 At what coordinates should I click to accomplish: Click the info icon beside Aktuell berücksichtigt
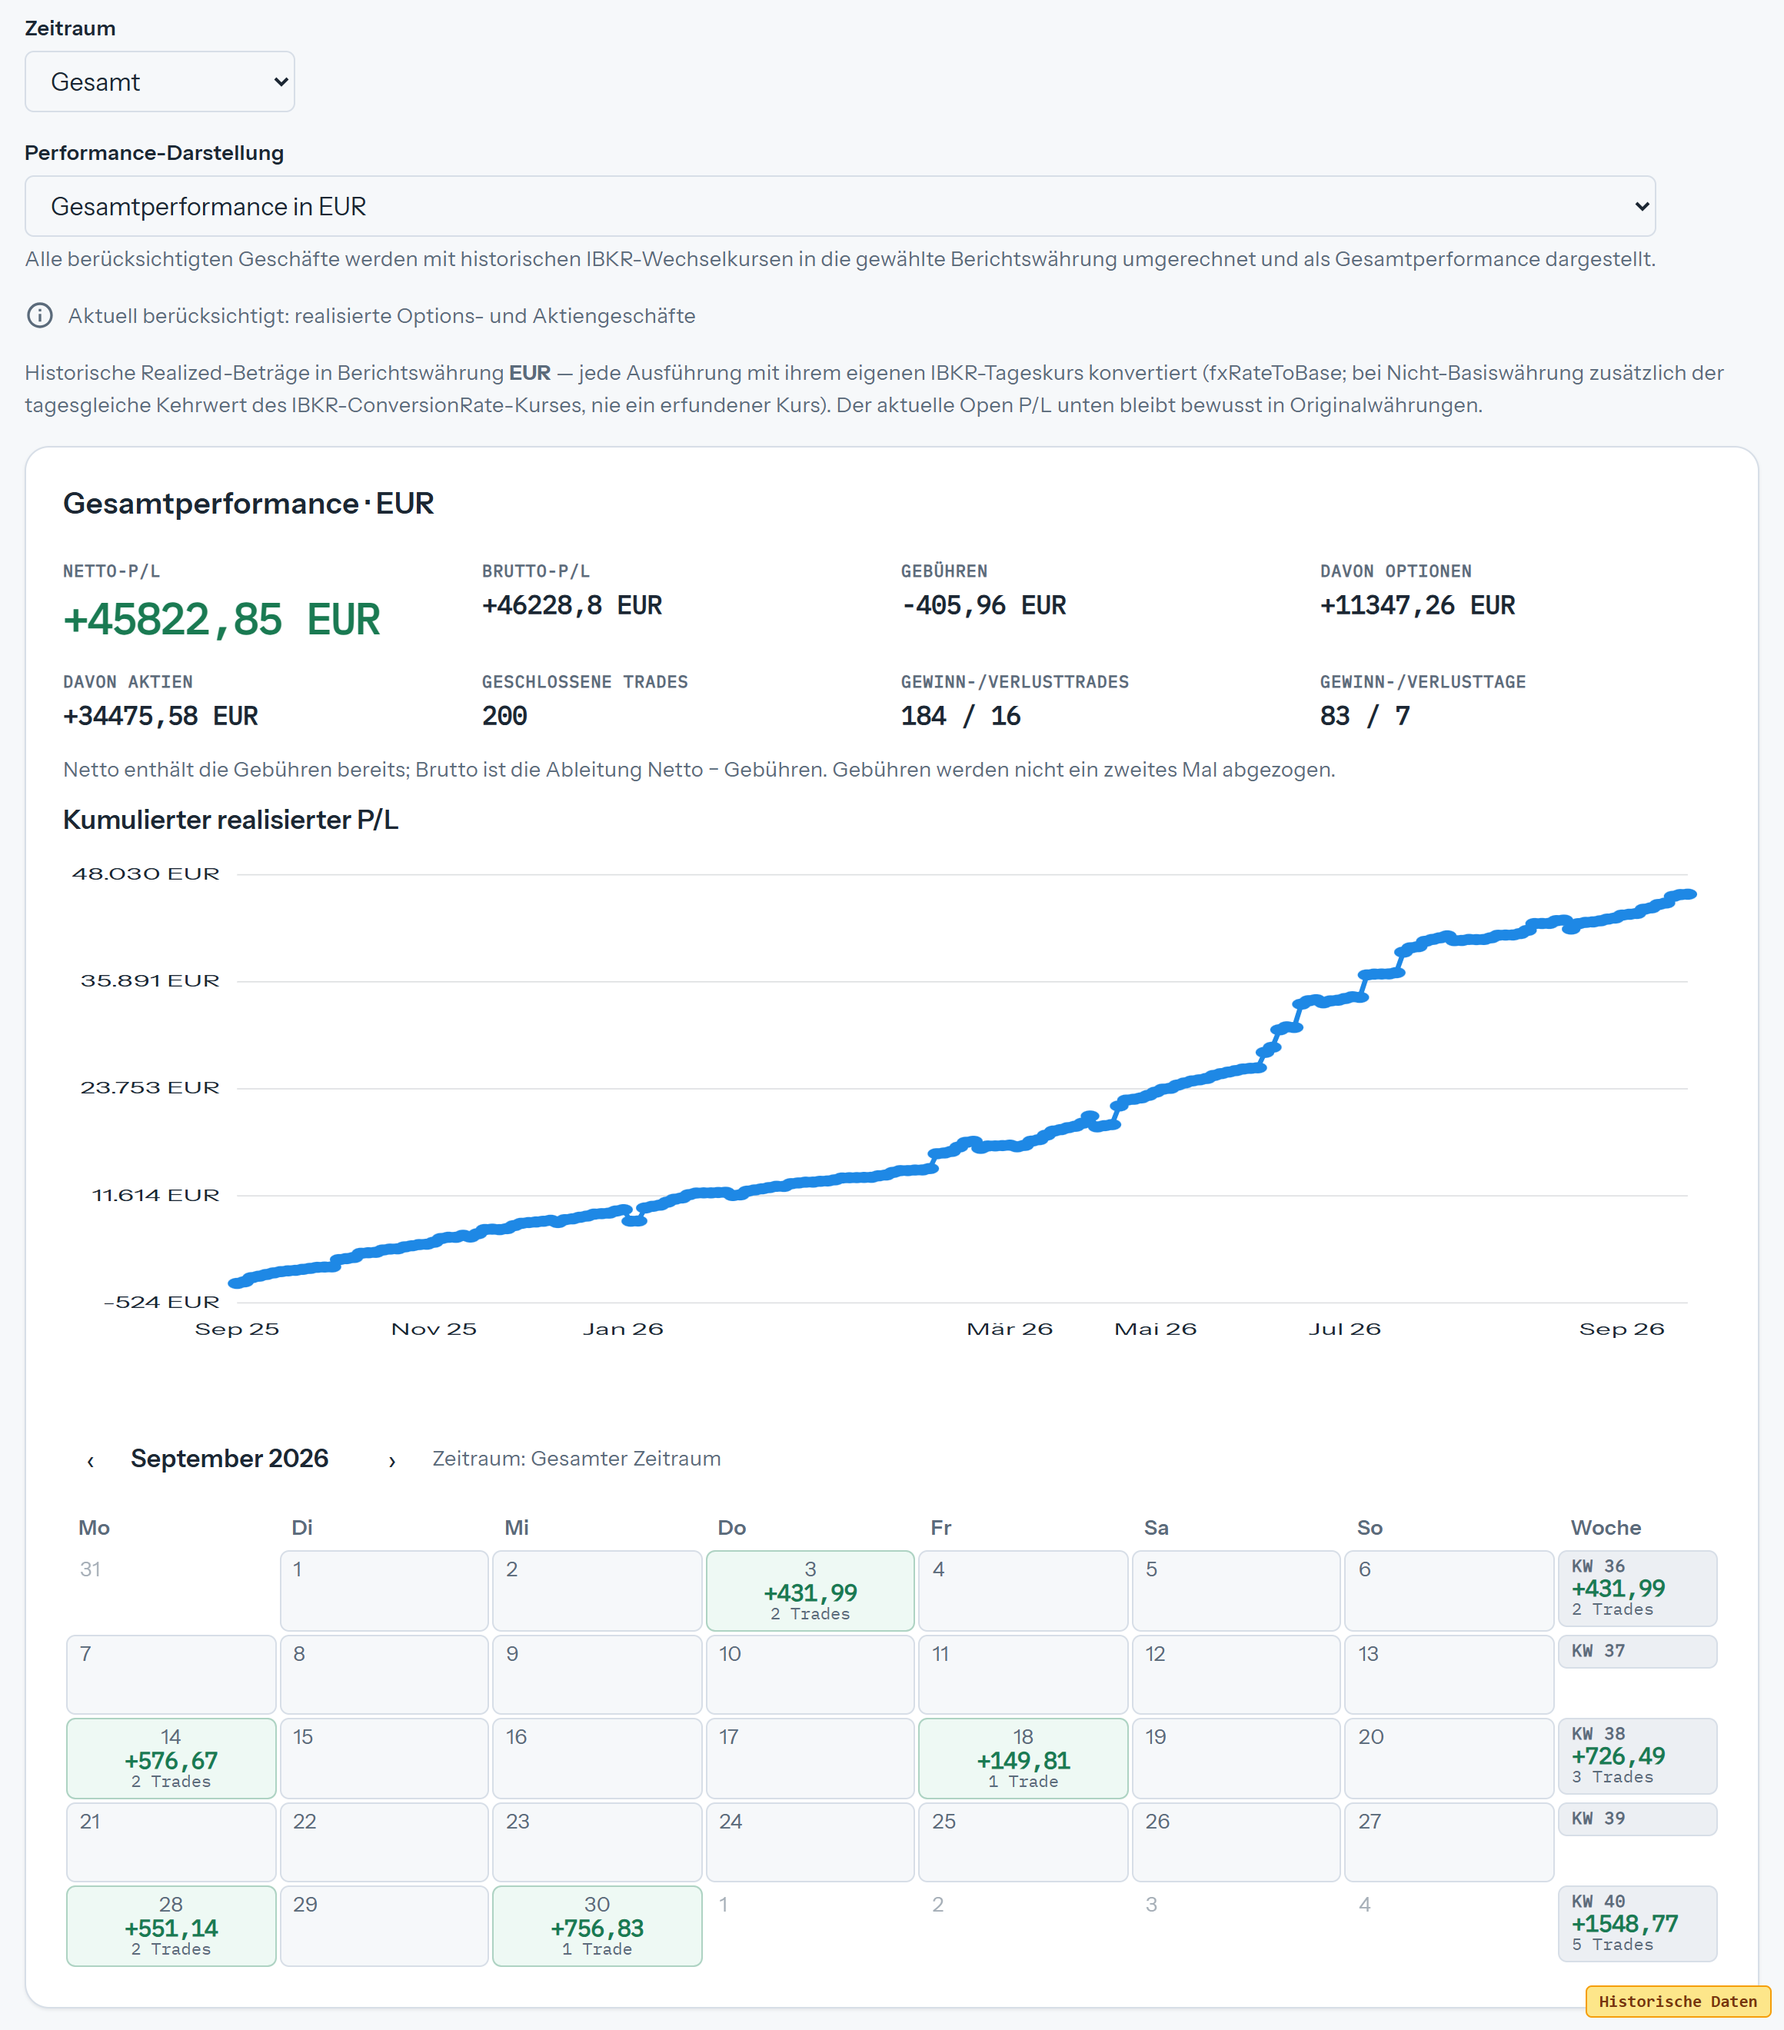tap(40, 316)
